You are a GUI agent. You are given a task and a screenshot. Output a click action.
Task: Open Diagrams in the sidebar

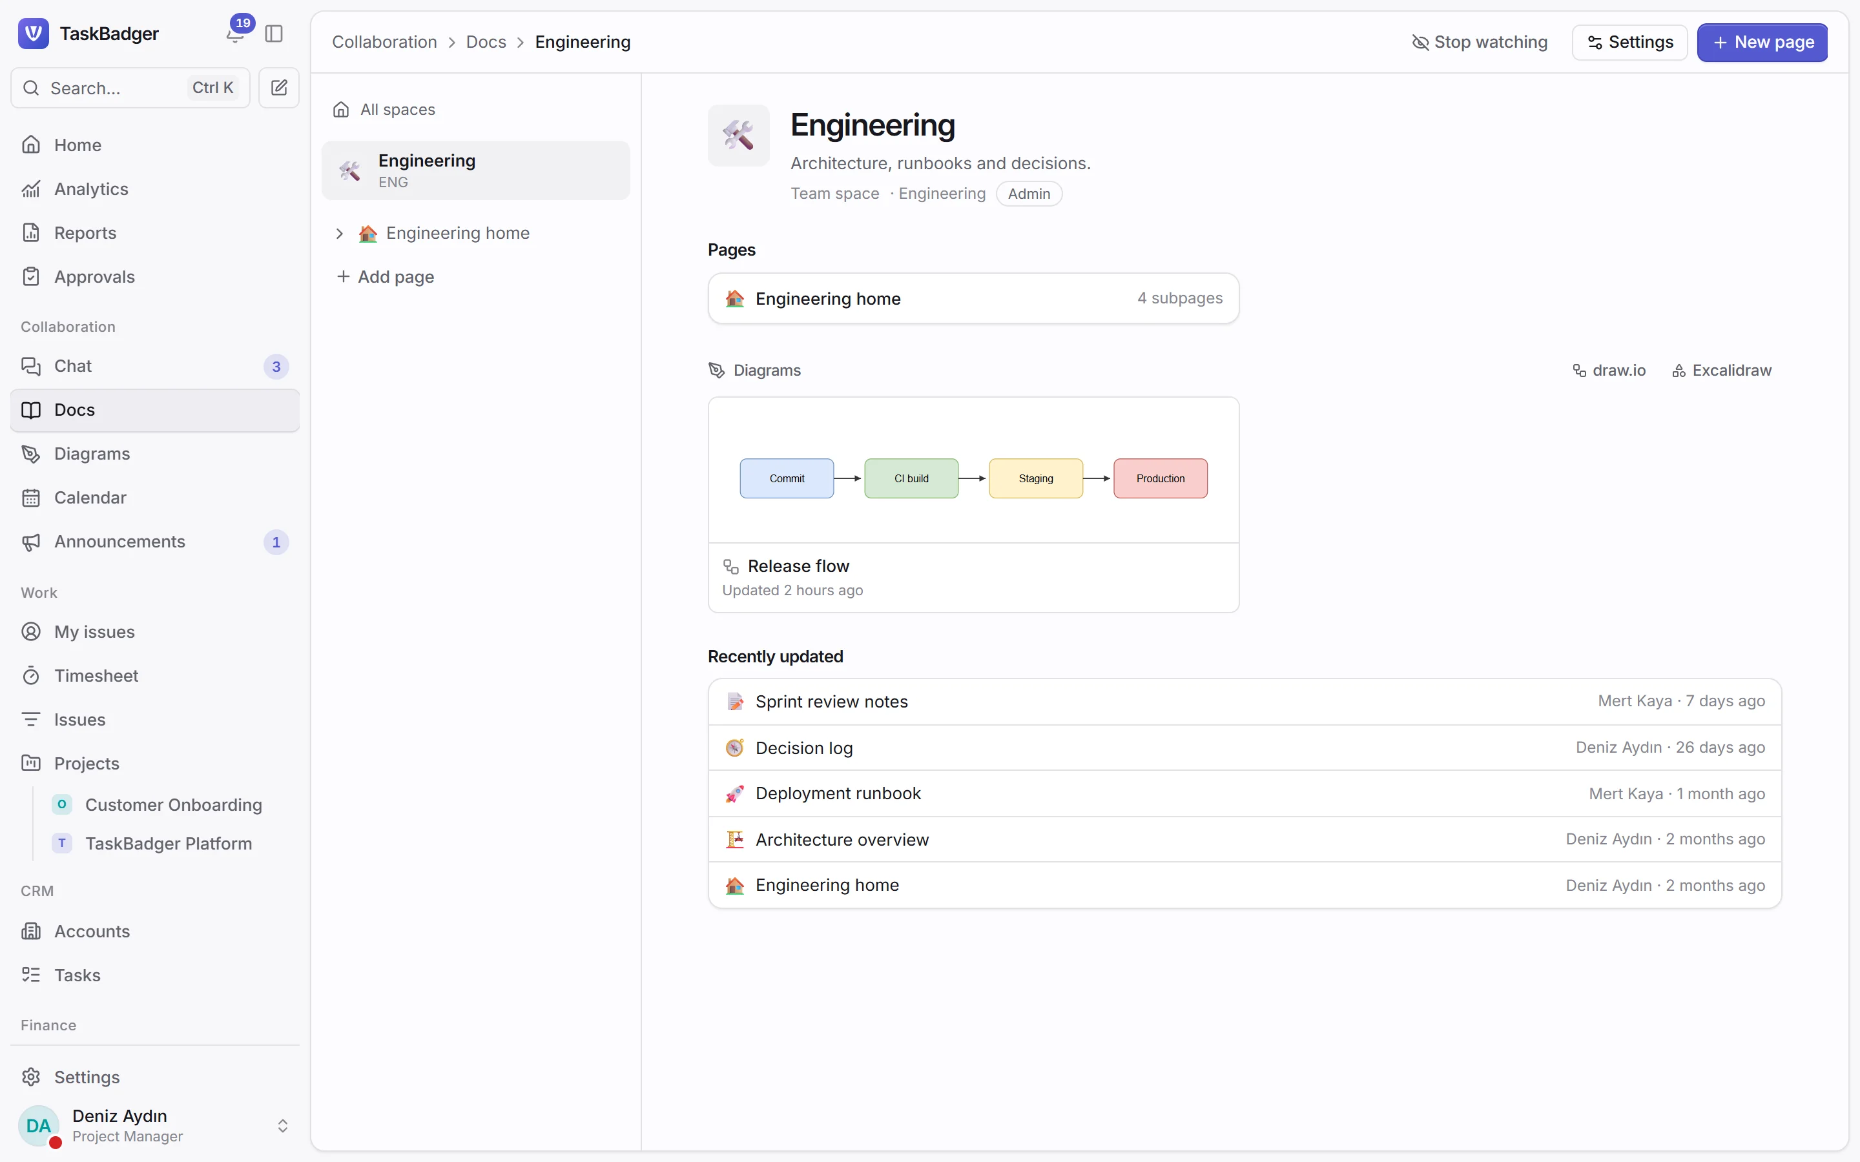click(154, 453)
